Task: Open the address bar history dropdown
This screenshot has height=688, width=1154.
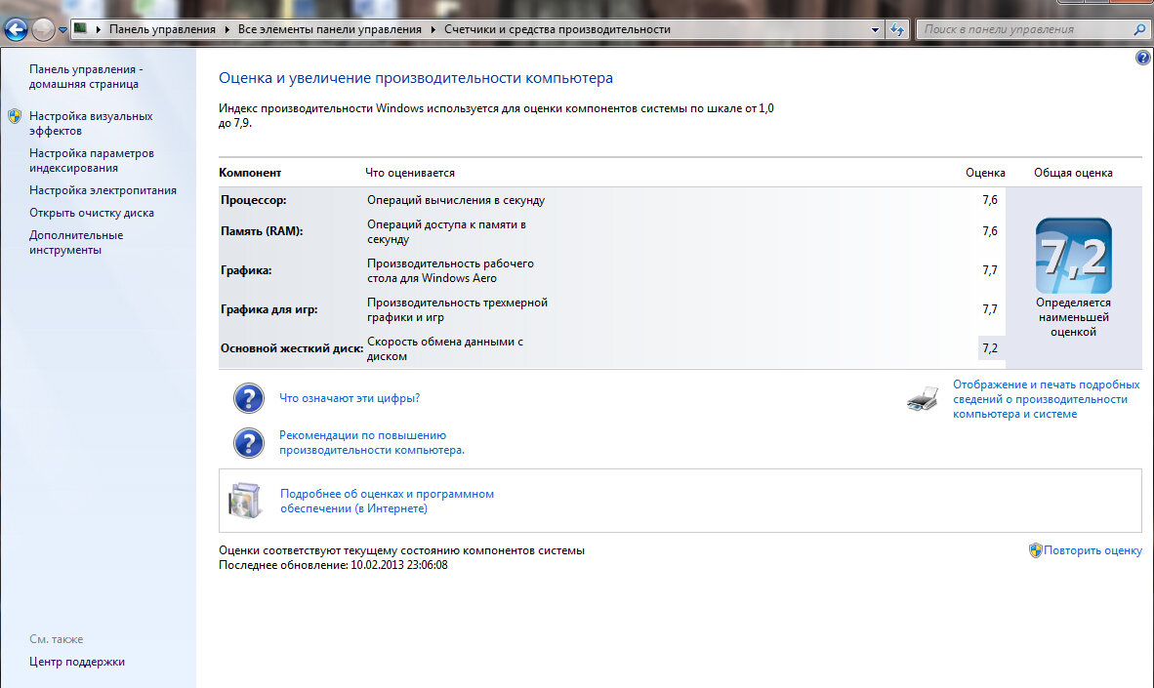Action: (x=875, y=30)
